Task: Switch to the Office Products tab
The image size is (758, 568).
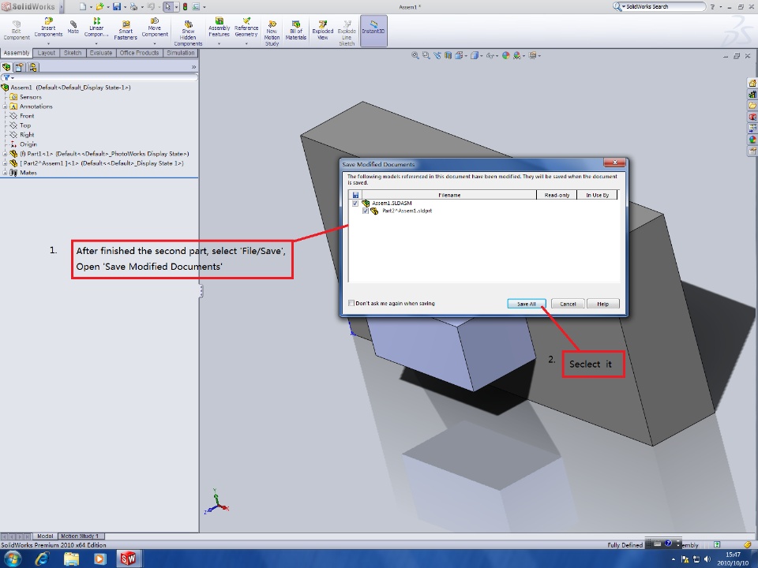Action: coord(139,53)
